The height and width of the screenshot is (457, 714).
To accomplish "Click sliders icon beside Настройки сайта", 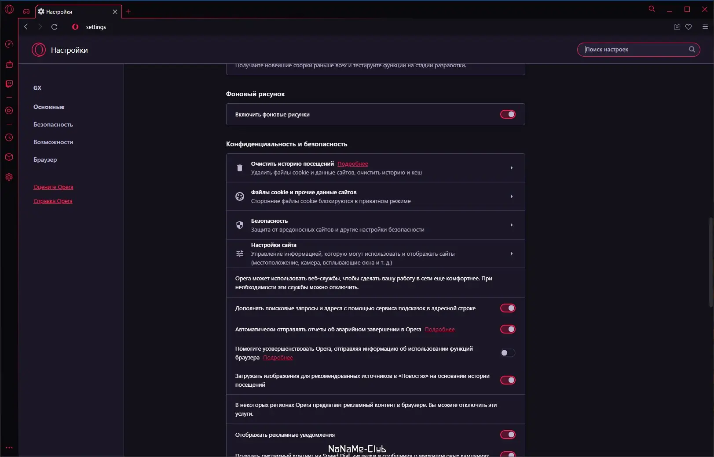I will pyautogui.click(x=240, y=254).
